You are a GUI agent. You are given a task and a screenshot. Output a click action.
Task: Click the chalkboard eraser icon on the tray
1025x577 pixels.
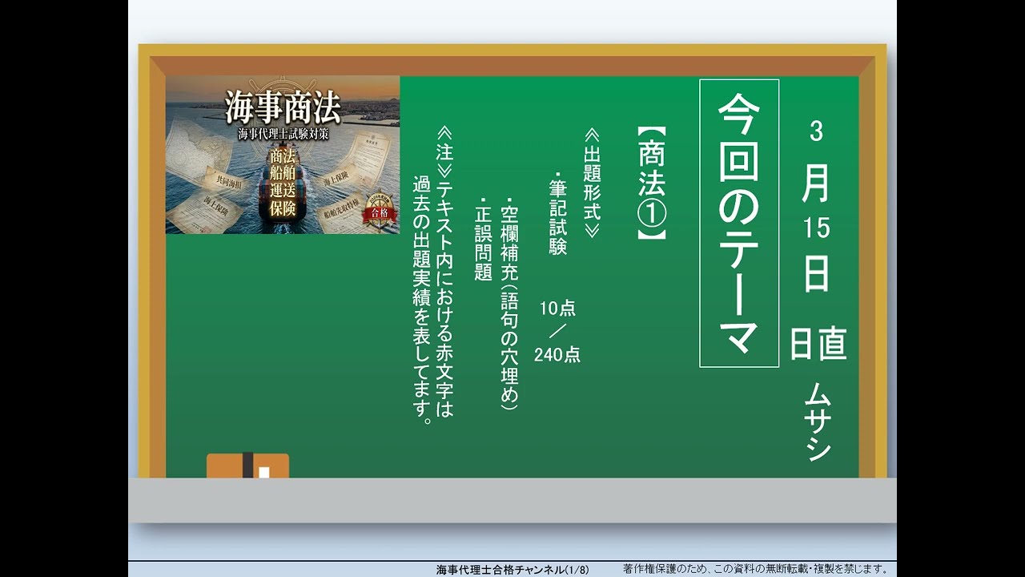[247, 466]
